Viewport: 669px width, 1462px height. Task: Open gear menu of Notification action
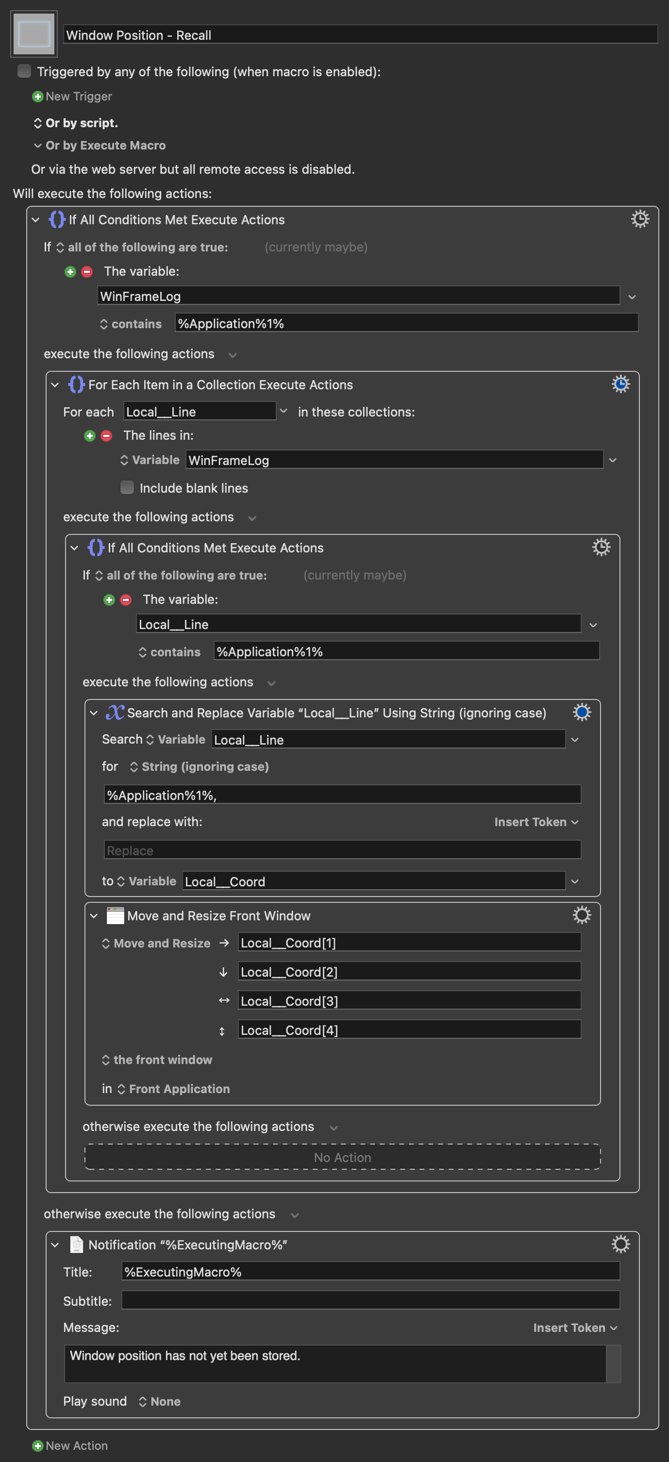(x=621, y=1244)
